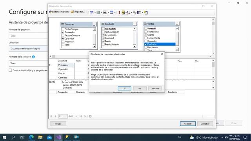Toggle the grid pane icon in toolbar
Viewport: 251px width, 141px height.
click(98, 13)
